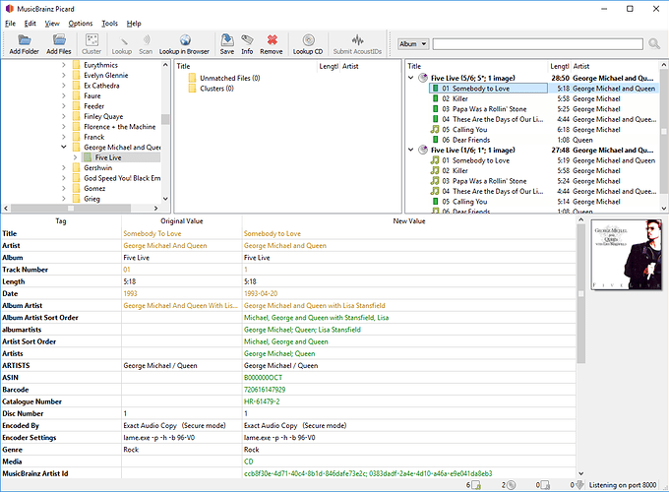Screen dimensions: 669x492
Task: Click the Eurythmics folder icon
Action: coord(77,65)
